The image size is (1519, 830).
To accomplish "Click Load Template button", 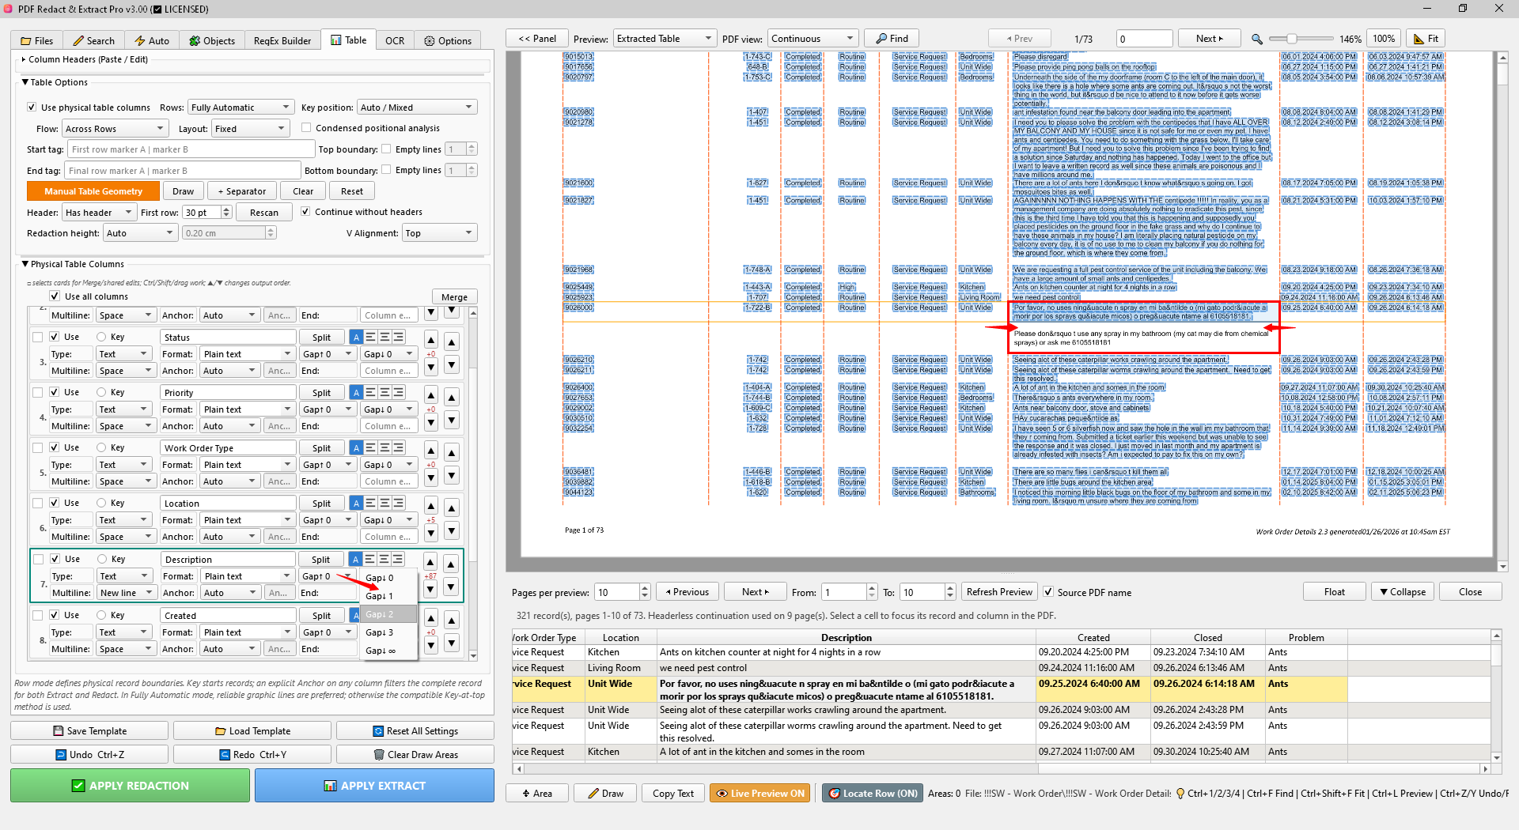I will [x=252, y=731].
